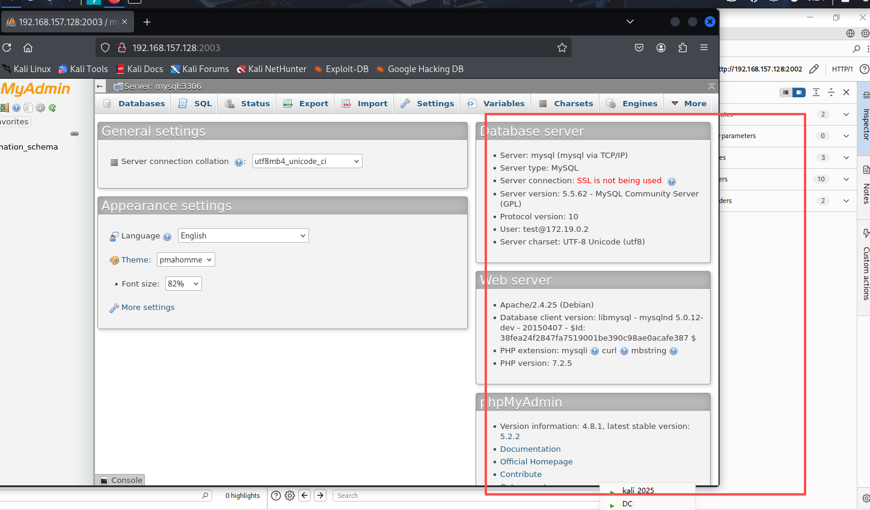Click the help icon next to mysqli extension
Image resolution: width=870 pixels, height=510 pixels.
click(595, 351)
